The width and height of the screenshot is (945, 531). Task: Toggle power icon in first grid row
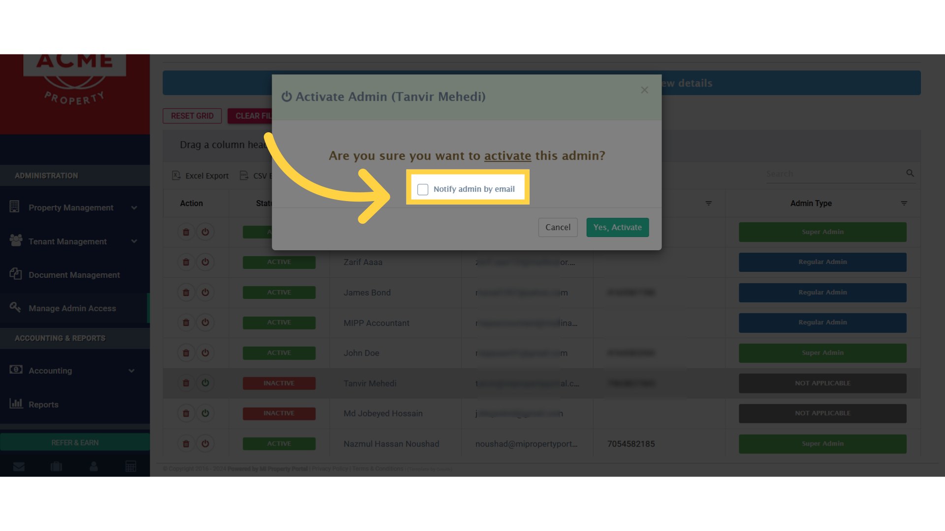(205, 232)
